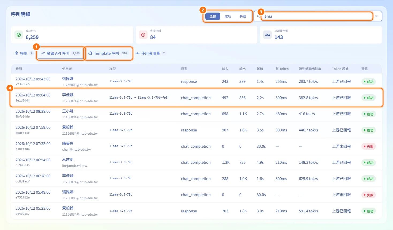The image size is (393, 230).
Task: Click the 1.3K input value
Action: 226,162
